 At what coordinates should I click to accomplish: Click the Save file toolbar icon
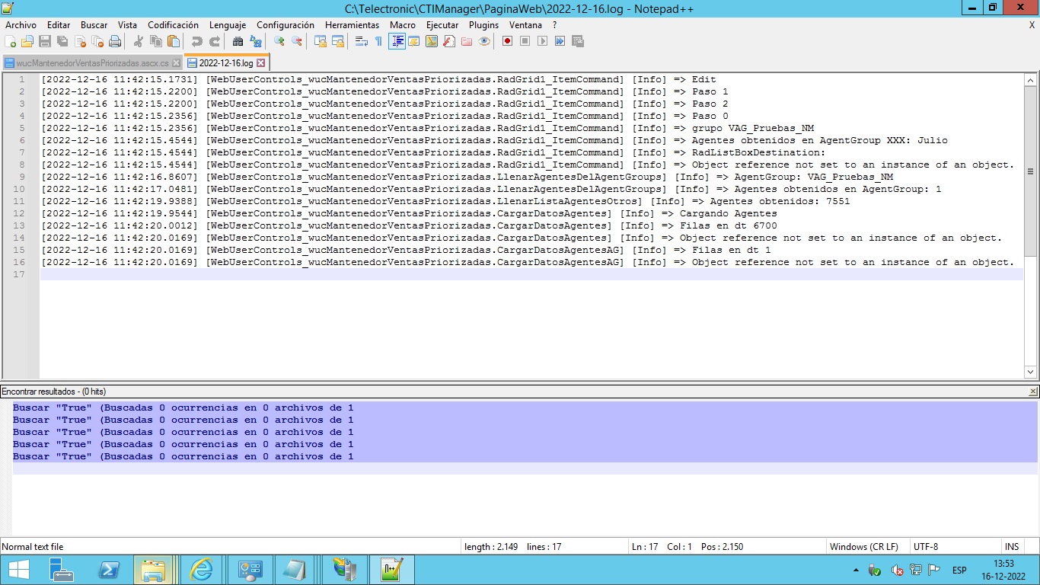coord(45,42)
